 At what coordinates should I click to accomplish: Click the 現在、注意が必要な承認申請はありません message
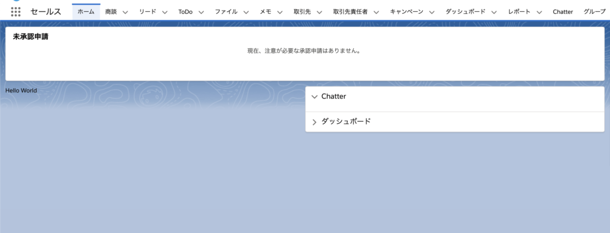click(x=304, y=51)
